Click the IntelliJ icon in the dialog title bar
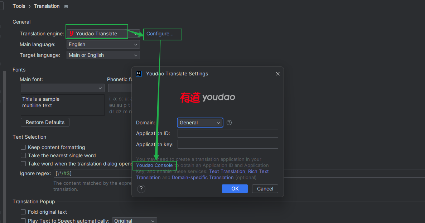 [139, 74]
